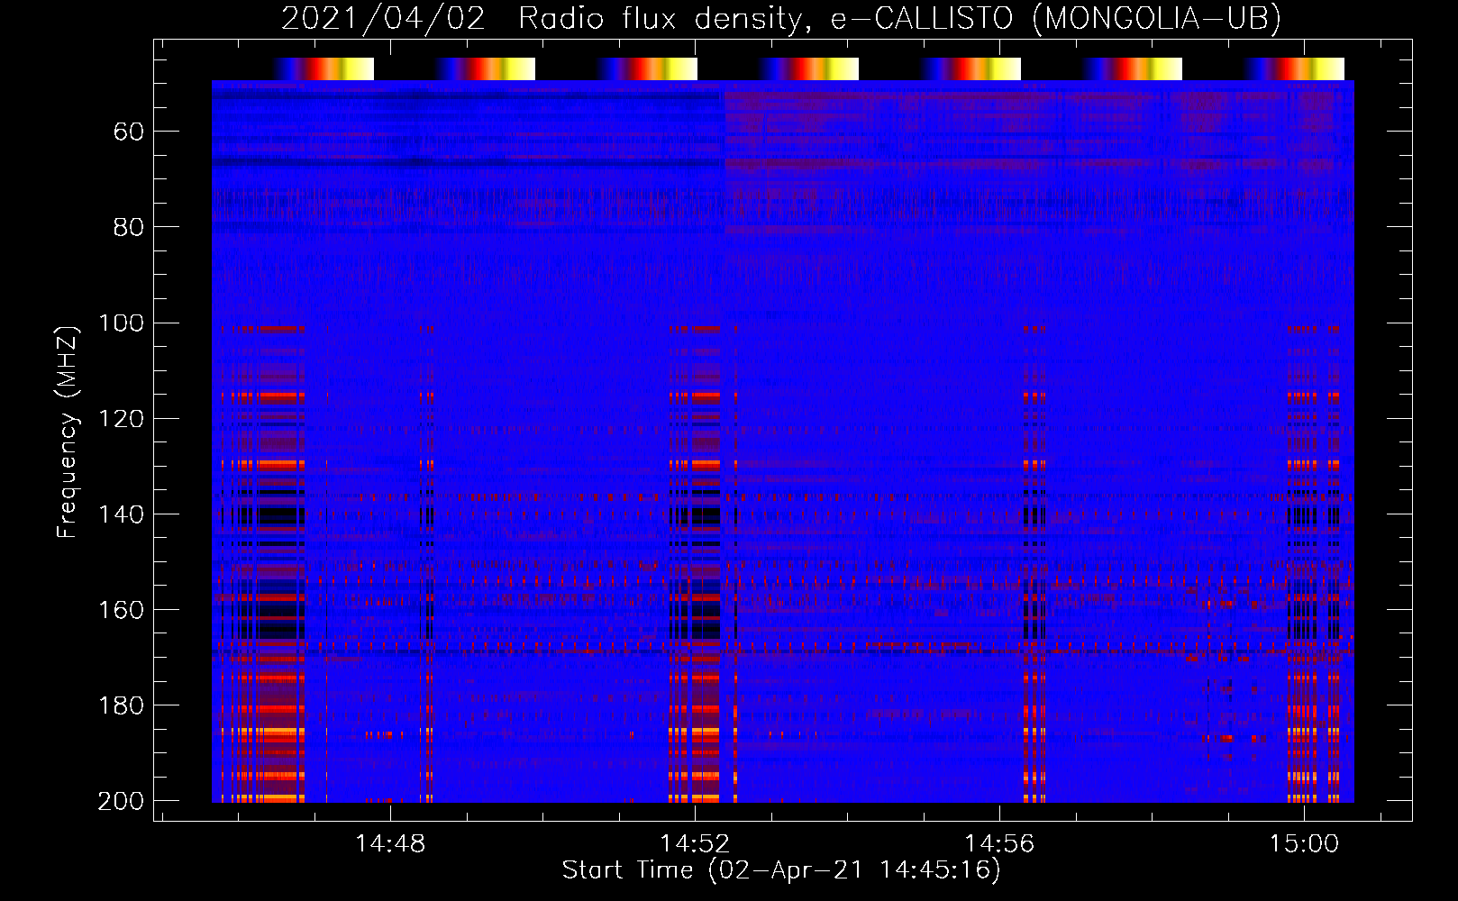Click the 14:52 time tick label
1458x901 pixels.
click(x=695, y=843)
